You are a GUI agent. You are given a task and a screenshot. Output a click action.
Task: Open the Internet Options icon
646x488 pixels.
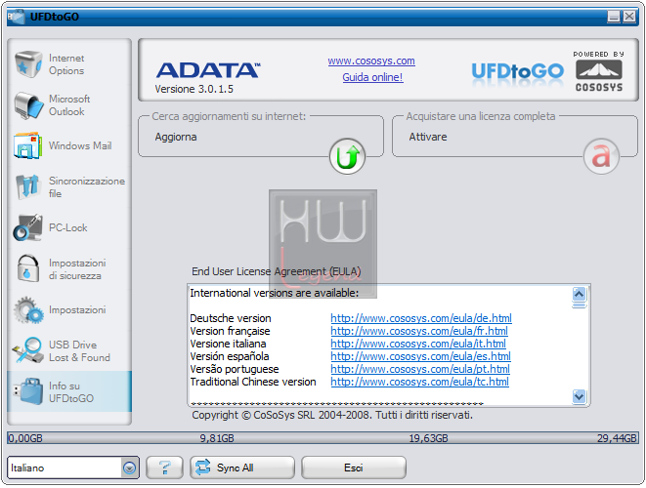click(28, 64)
